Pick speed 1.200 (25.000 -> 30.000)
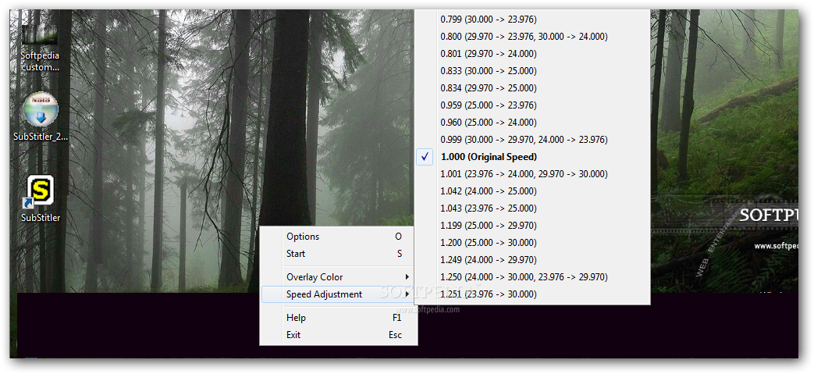 [532, 242]
